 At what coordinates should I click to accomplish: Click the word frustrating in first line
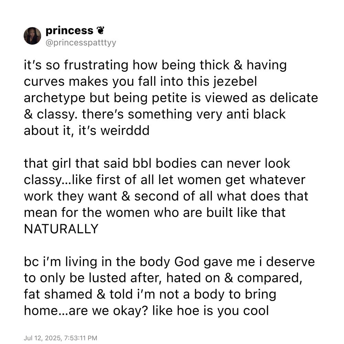pos(96,66)
